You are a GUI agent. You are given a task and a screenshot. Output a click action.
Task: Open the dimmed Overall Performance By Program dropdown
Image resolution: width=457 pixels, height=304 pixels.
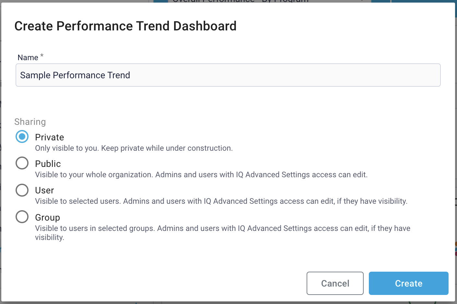tap(269, 1)
